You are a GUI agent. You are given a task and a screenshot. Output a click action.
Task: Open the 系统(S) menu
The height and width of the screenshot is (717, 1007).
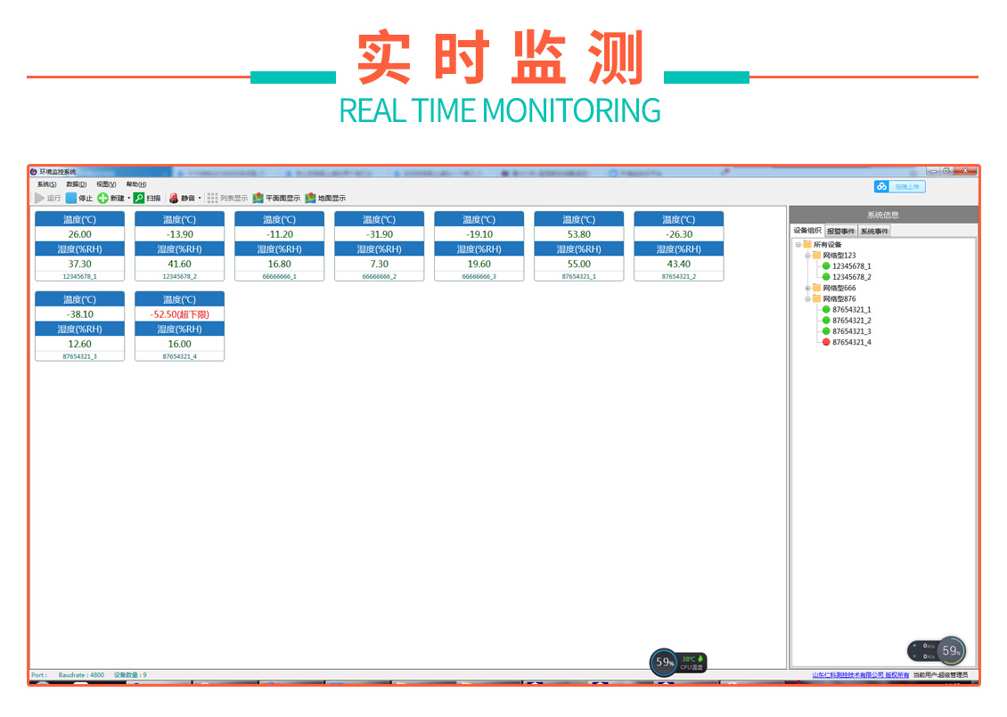click(x=46, y=184)
